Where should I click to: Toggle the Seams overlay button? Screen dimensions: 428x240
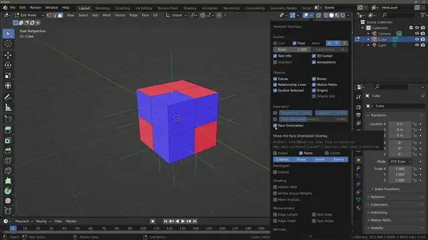pos(339,159)
